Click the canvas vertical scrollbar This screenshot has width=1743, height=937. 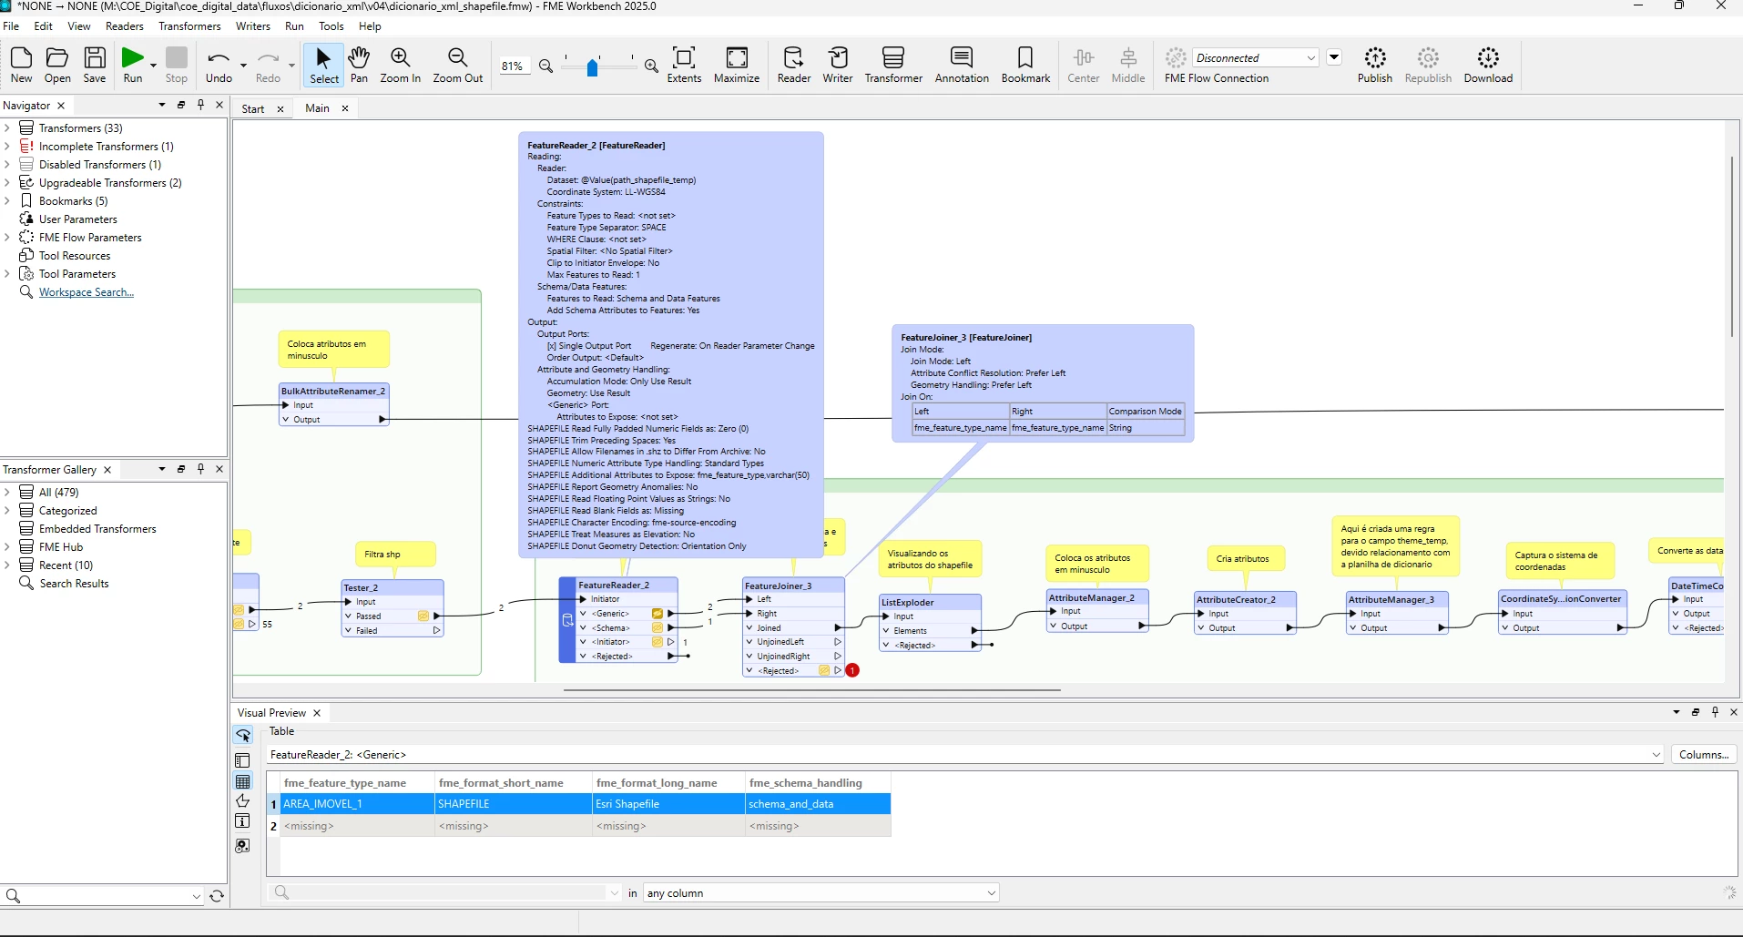tap(1732, 246)
